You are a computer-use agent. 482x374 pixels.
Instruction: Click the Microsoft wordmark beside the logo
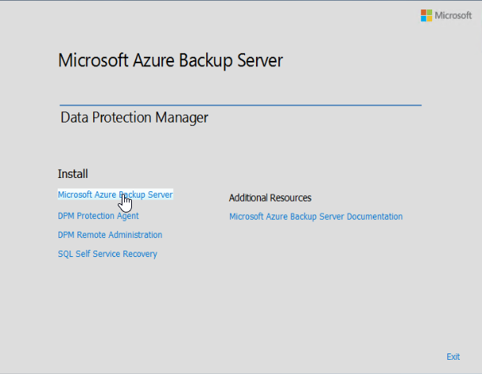tap(454, 15)
